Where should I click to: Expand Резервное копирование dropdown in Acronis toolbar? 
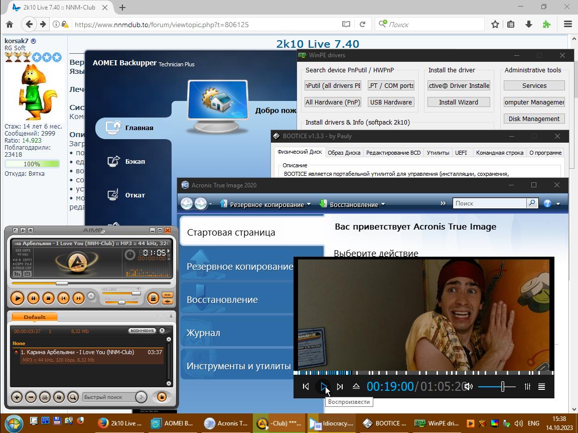point(309,204)
